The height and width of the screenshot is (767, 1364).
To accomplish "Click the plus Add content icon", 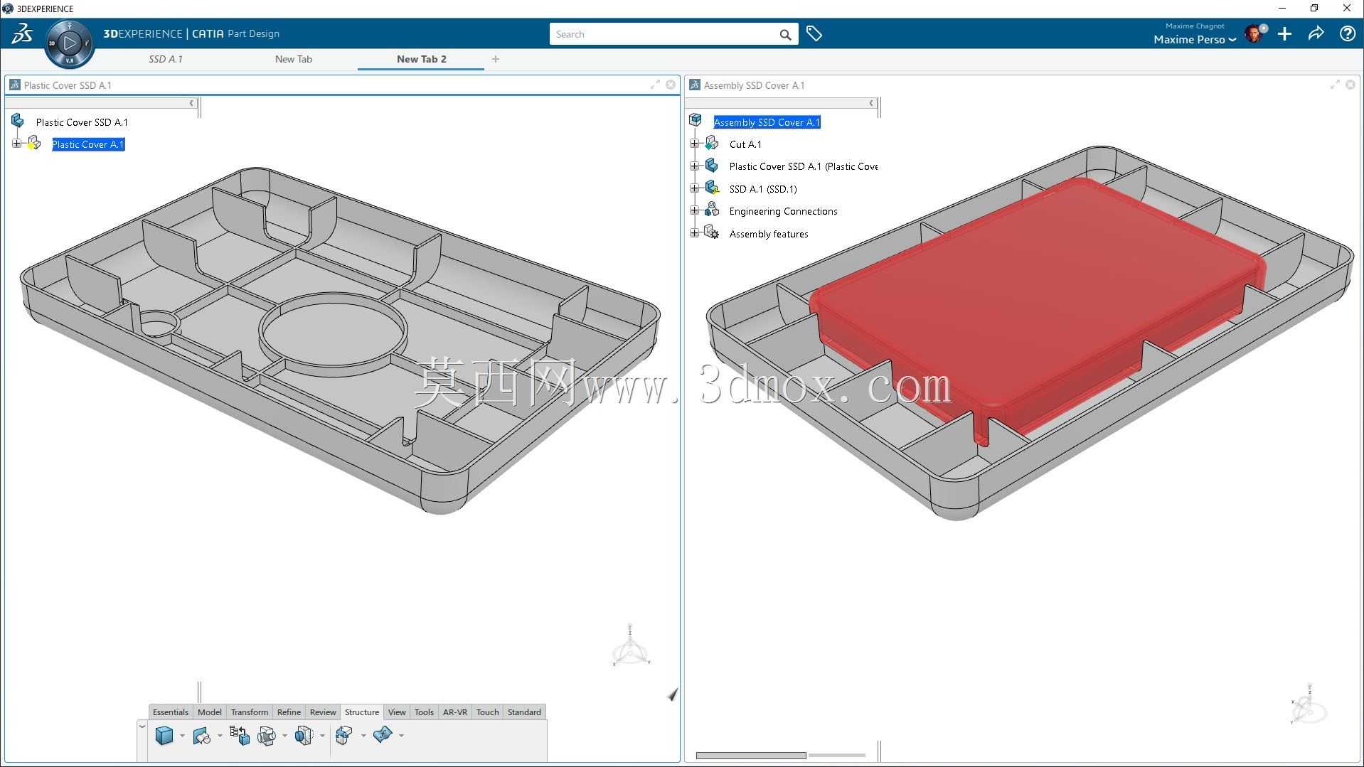I will pyautogui.click(x=1284, y=33).
